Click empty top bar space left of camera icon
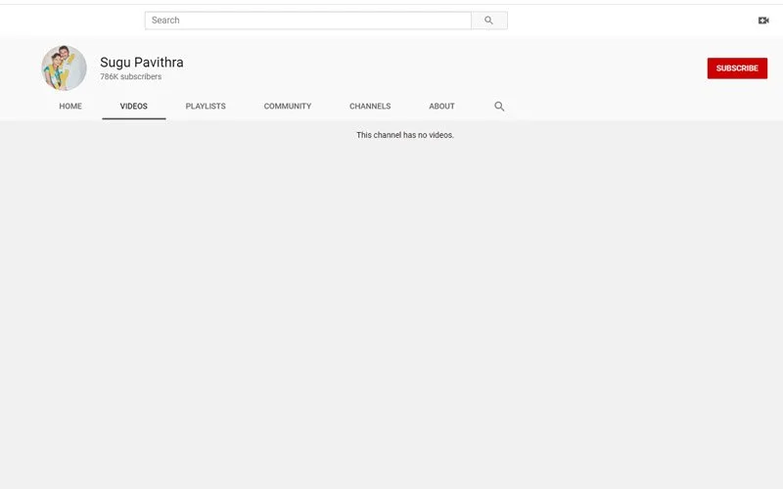This screenshot has width=783, height=489. click(x=636, y=21)
